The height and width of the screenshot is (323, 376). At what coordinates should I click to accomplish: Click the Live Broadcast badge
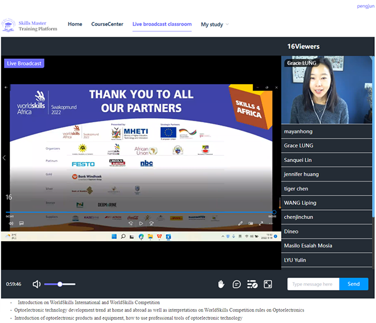24,63
